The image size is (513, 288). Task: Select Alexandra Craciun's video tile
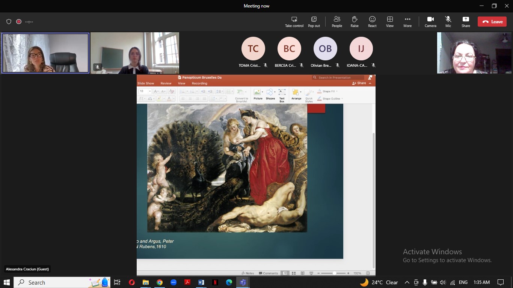point(45,53)
